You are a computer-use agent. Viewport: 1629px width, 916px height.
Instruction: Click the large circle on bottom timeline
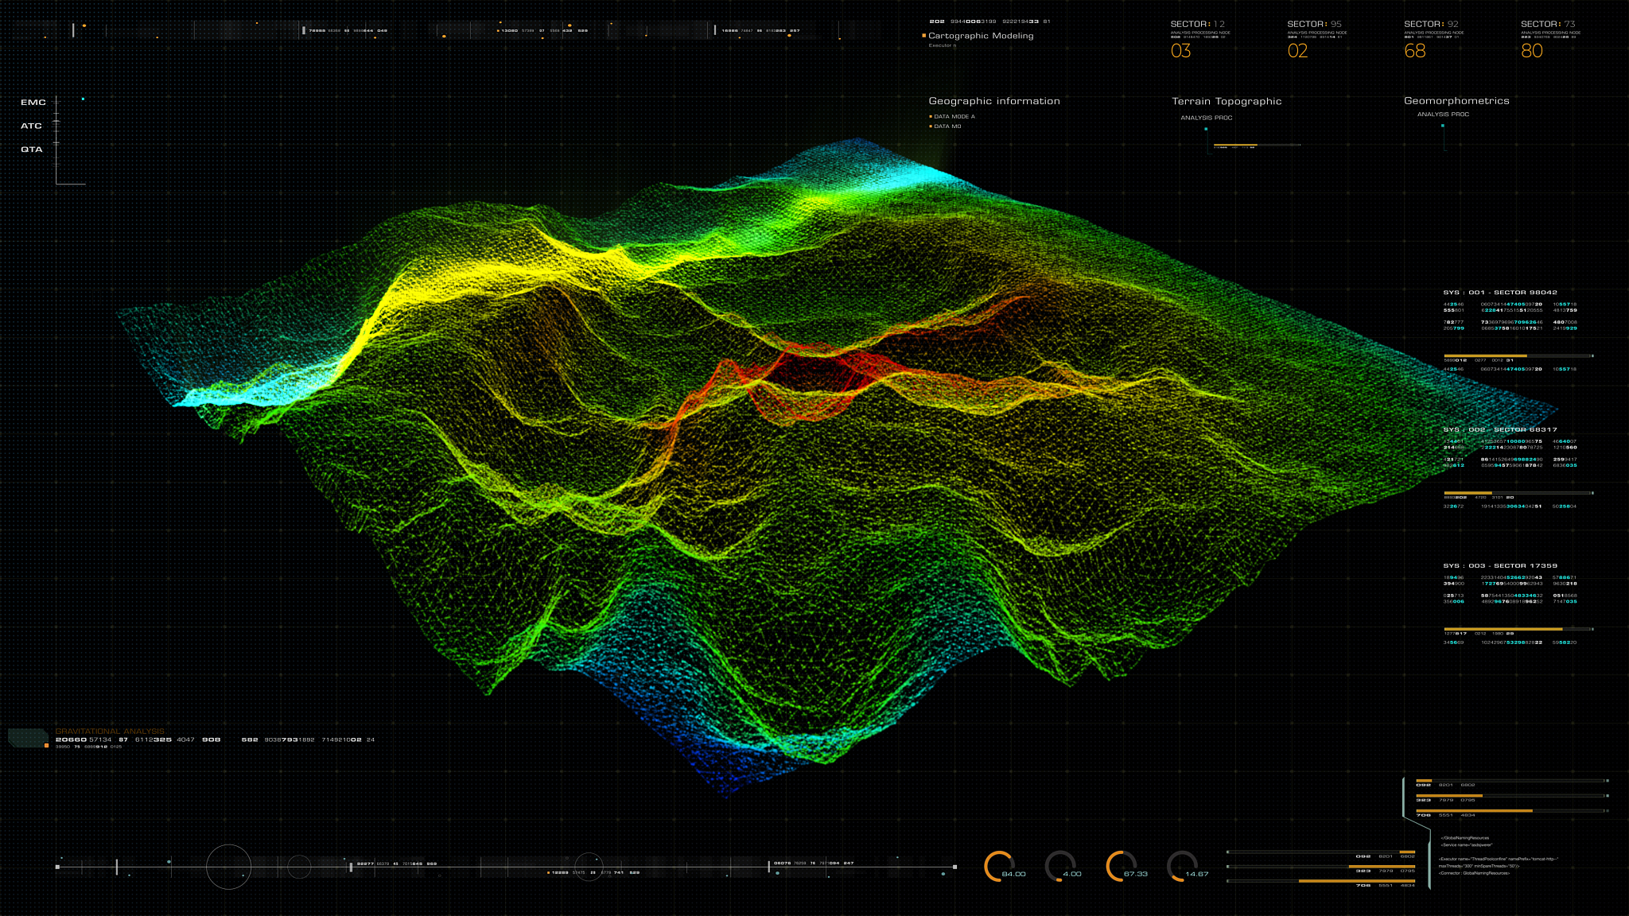click(x=229, y=867)
